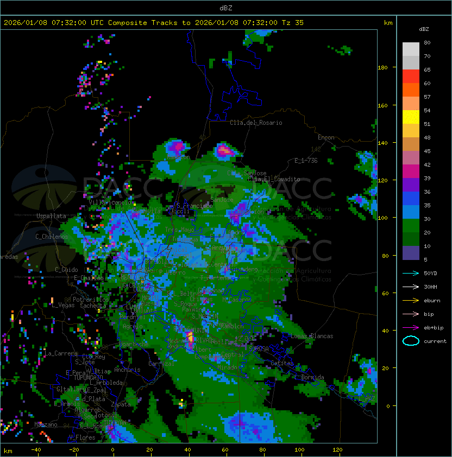Click the UTC Composite Tracks timestamp header
Viewport: 452px width, 457px height.
(x=154, y=23)
